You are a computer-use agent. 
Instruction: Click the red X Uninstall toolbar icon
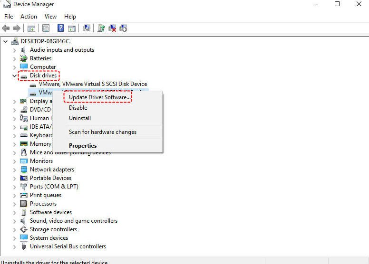click(x=112, y=28)
